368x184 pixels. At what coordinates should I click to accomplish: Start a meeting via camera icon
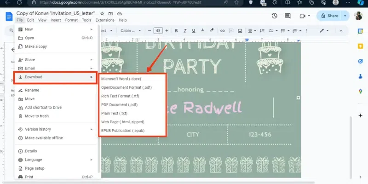coord(302,16)
